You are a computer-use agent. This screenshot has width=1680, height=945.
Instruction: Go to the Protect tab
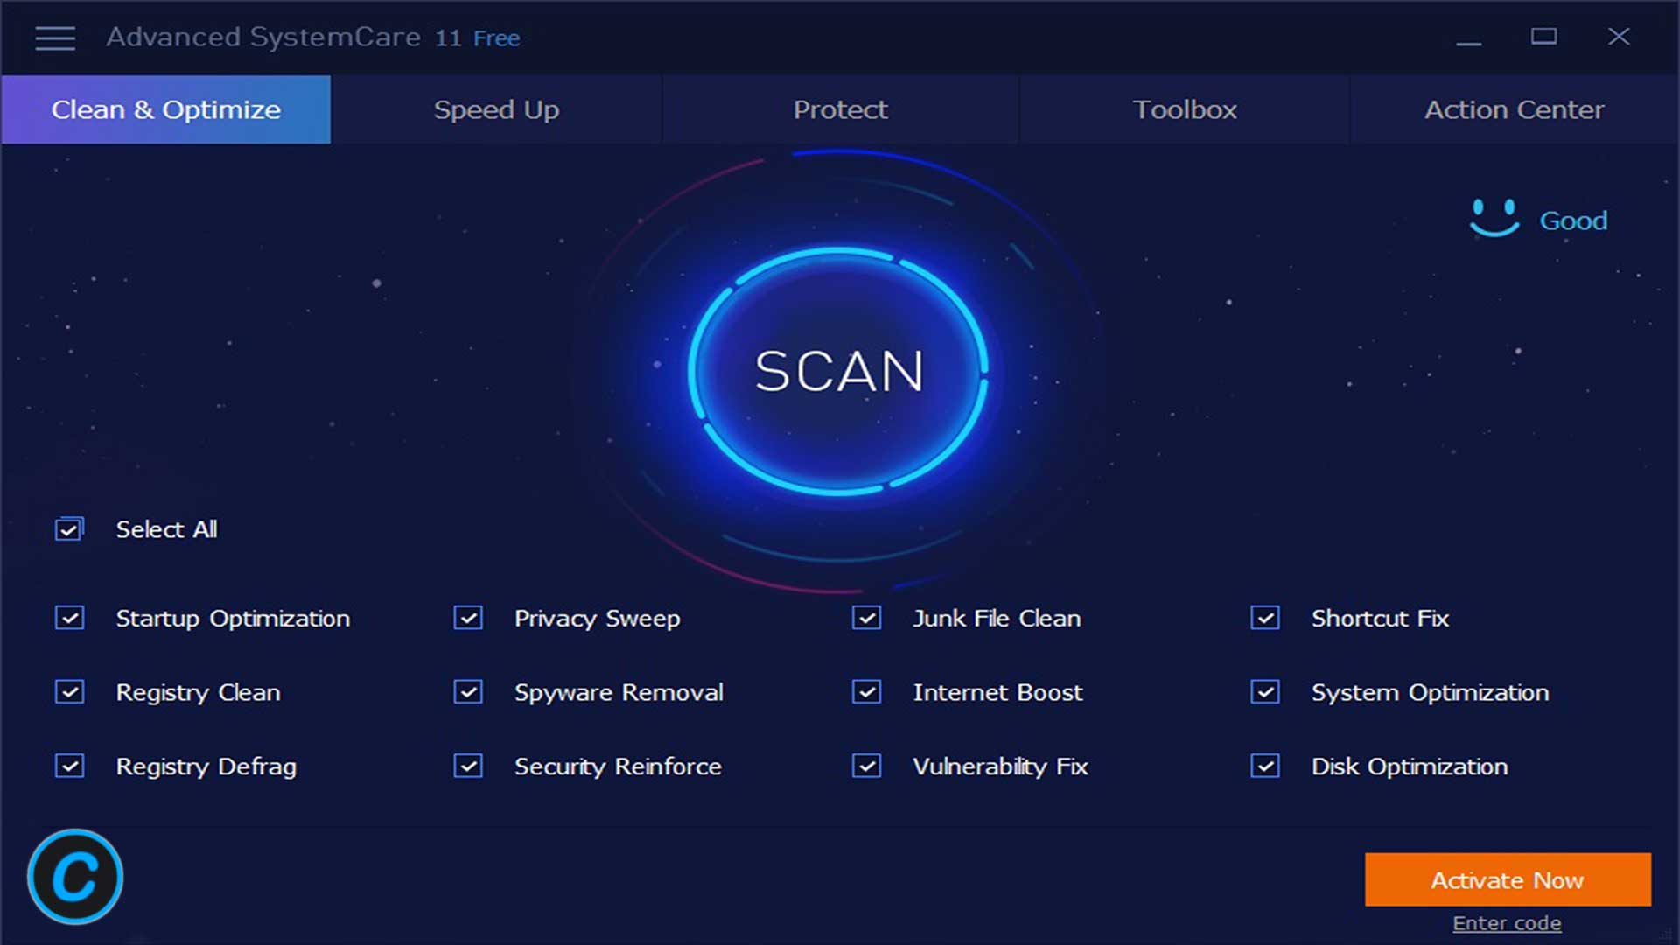840,109
